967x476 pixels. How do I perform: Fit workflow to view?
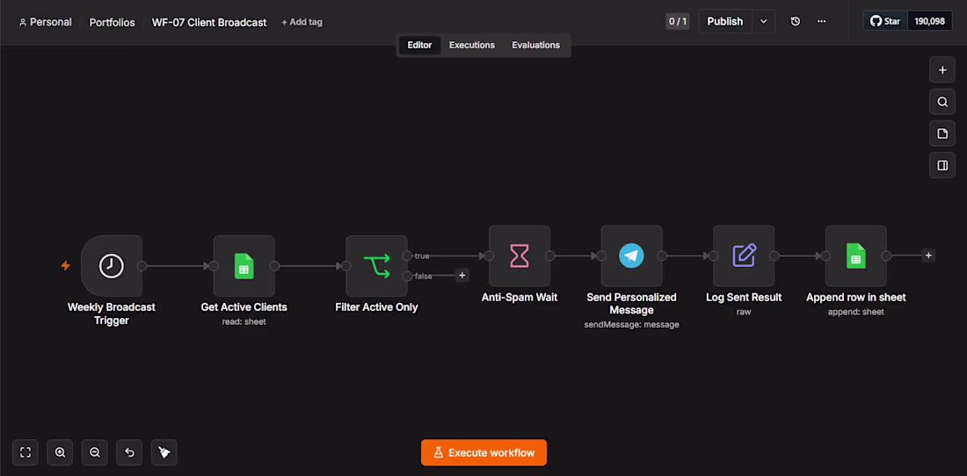(x=25, y=452)
